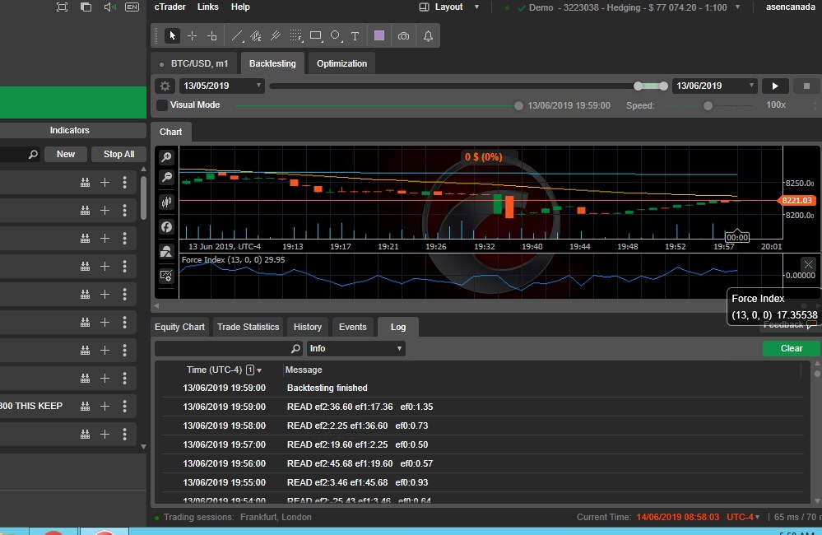Open the Events tab
822x535 pixels.
[x=353, y=327]
